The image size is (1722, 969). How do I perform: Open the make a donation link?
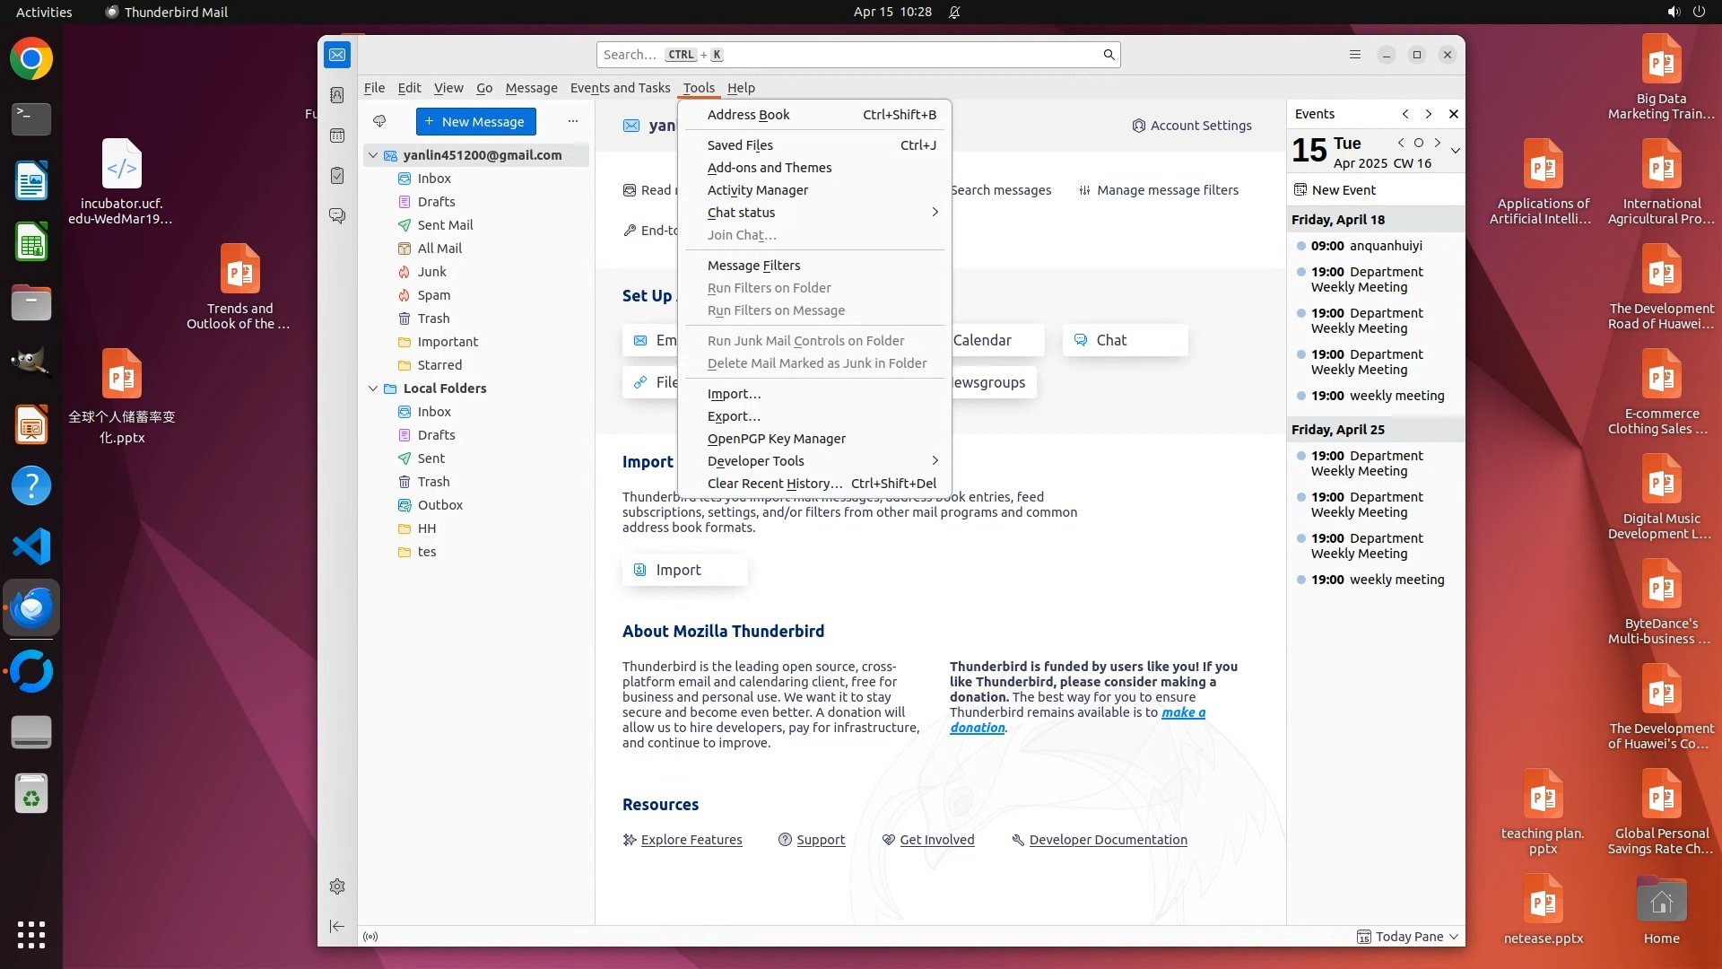point(1183,712)
